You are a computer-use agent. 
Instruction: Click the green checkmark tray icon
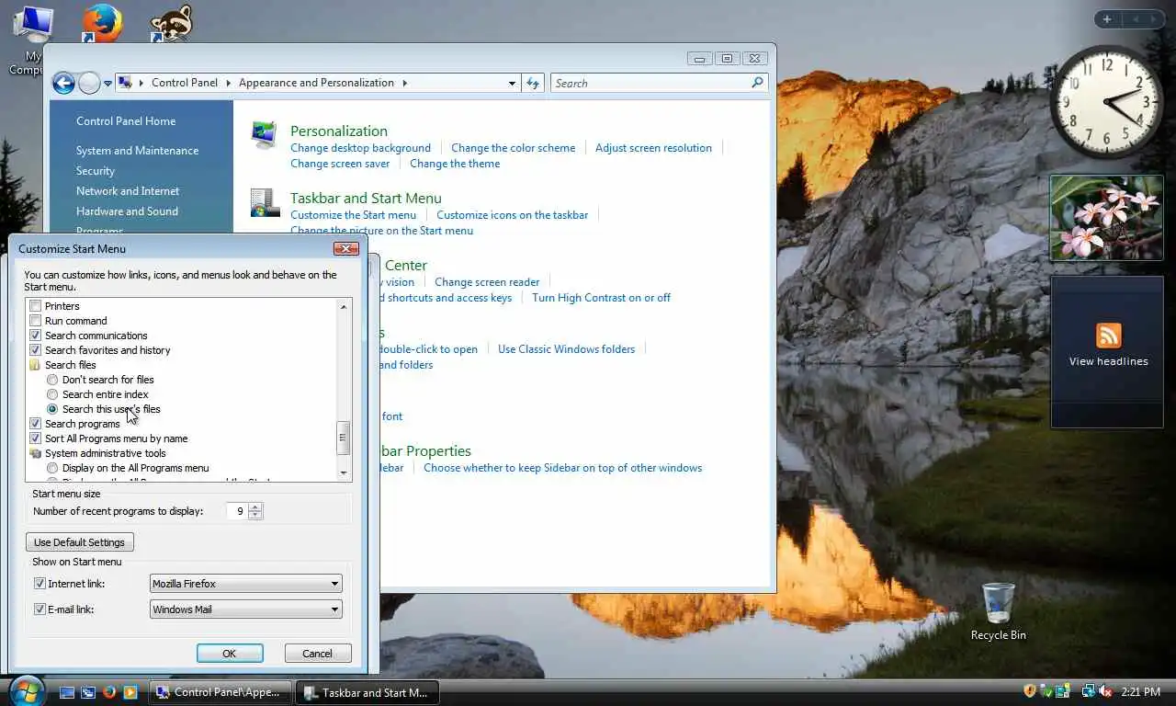pyautogui.click(x=1046, y=691)
